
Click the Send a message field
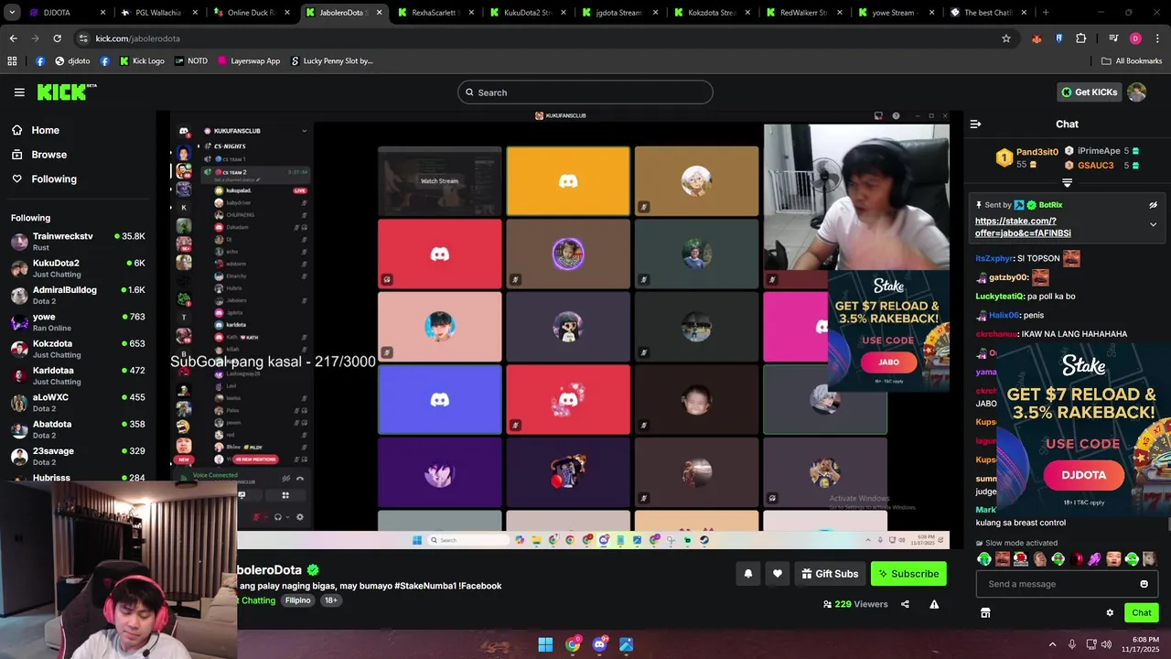pyautogui.click(x=1058, y=584)
